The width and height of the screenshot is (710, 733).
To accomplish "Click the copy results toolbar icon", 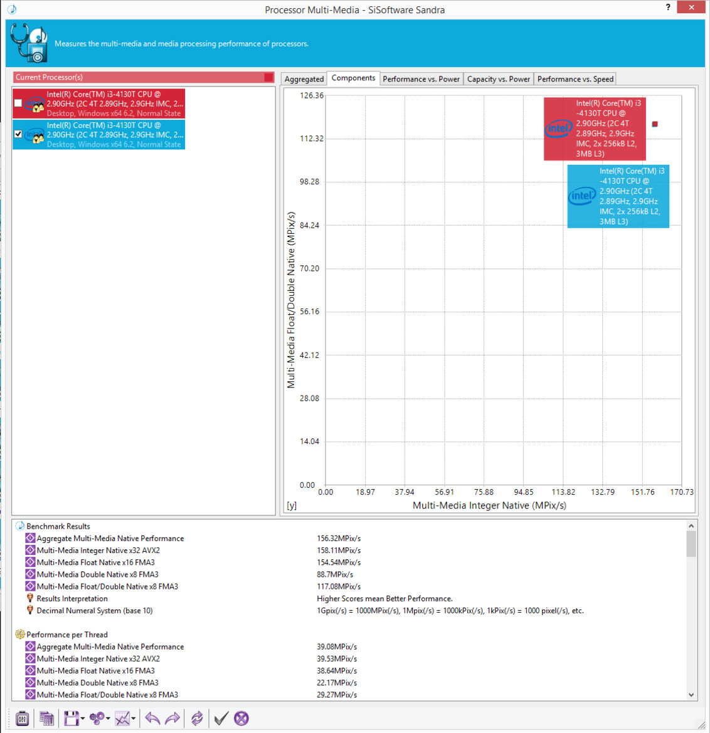I will 47,718.
